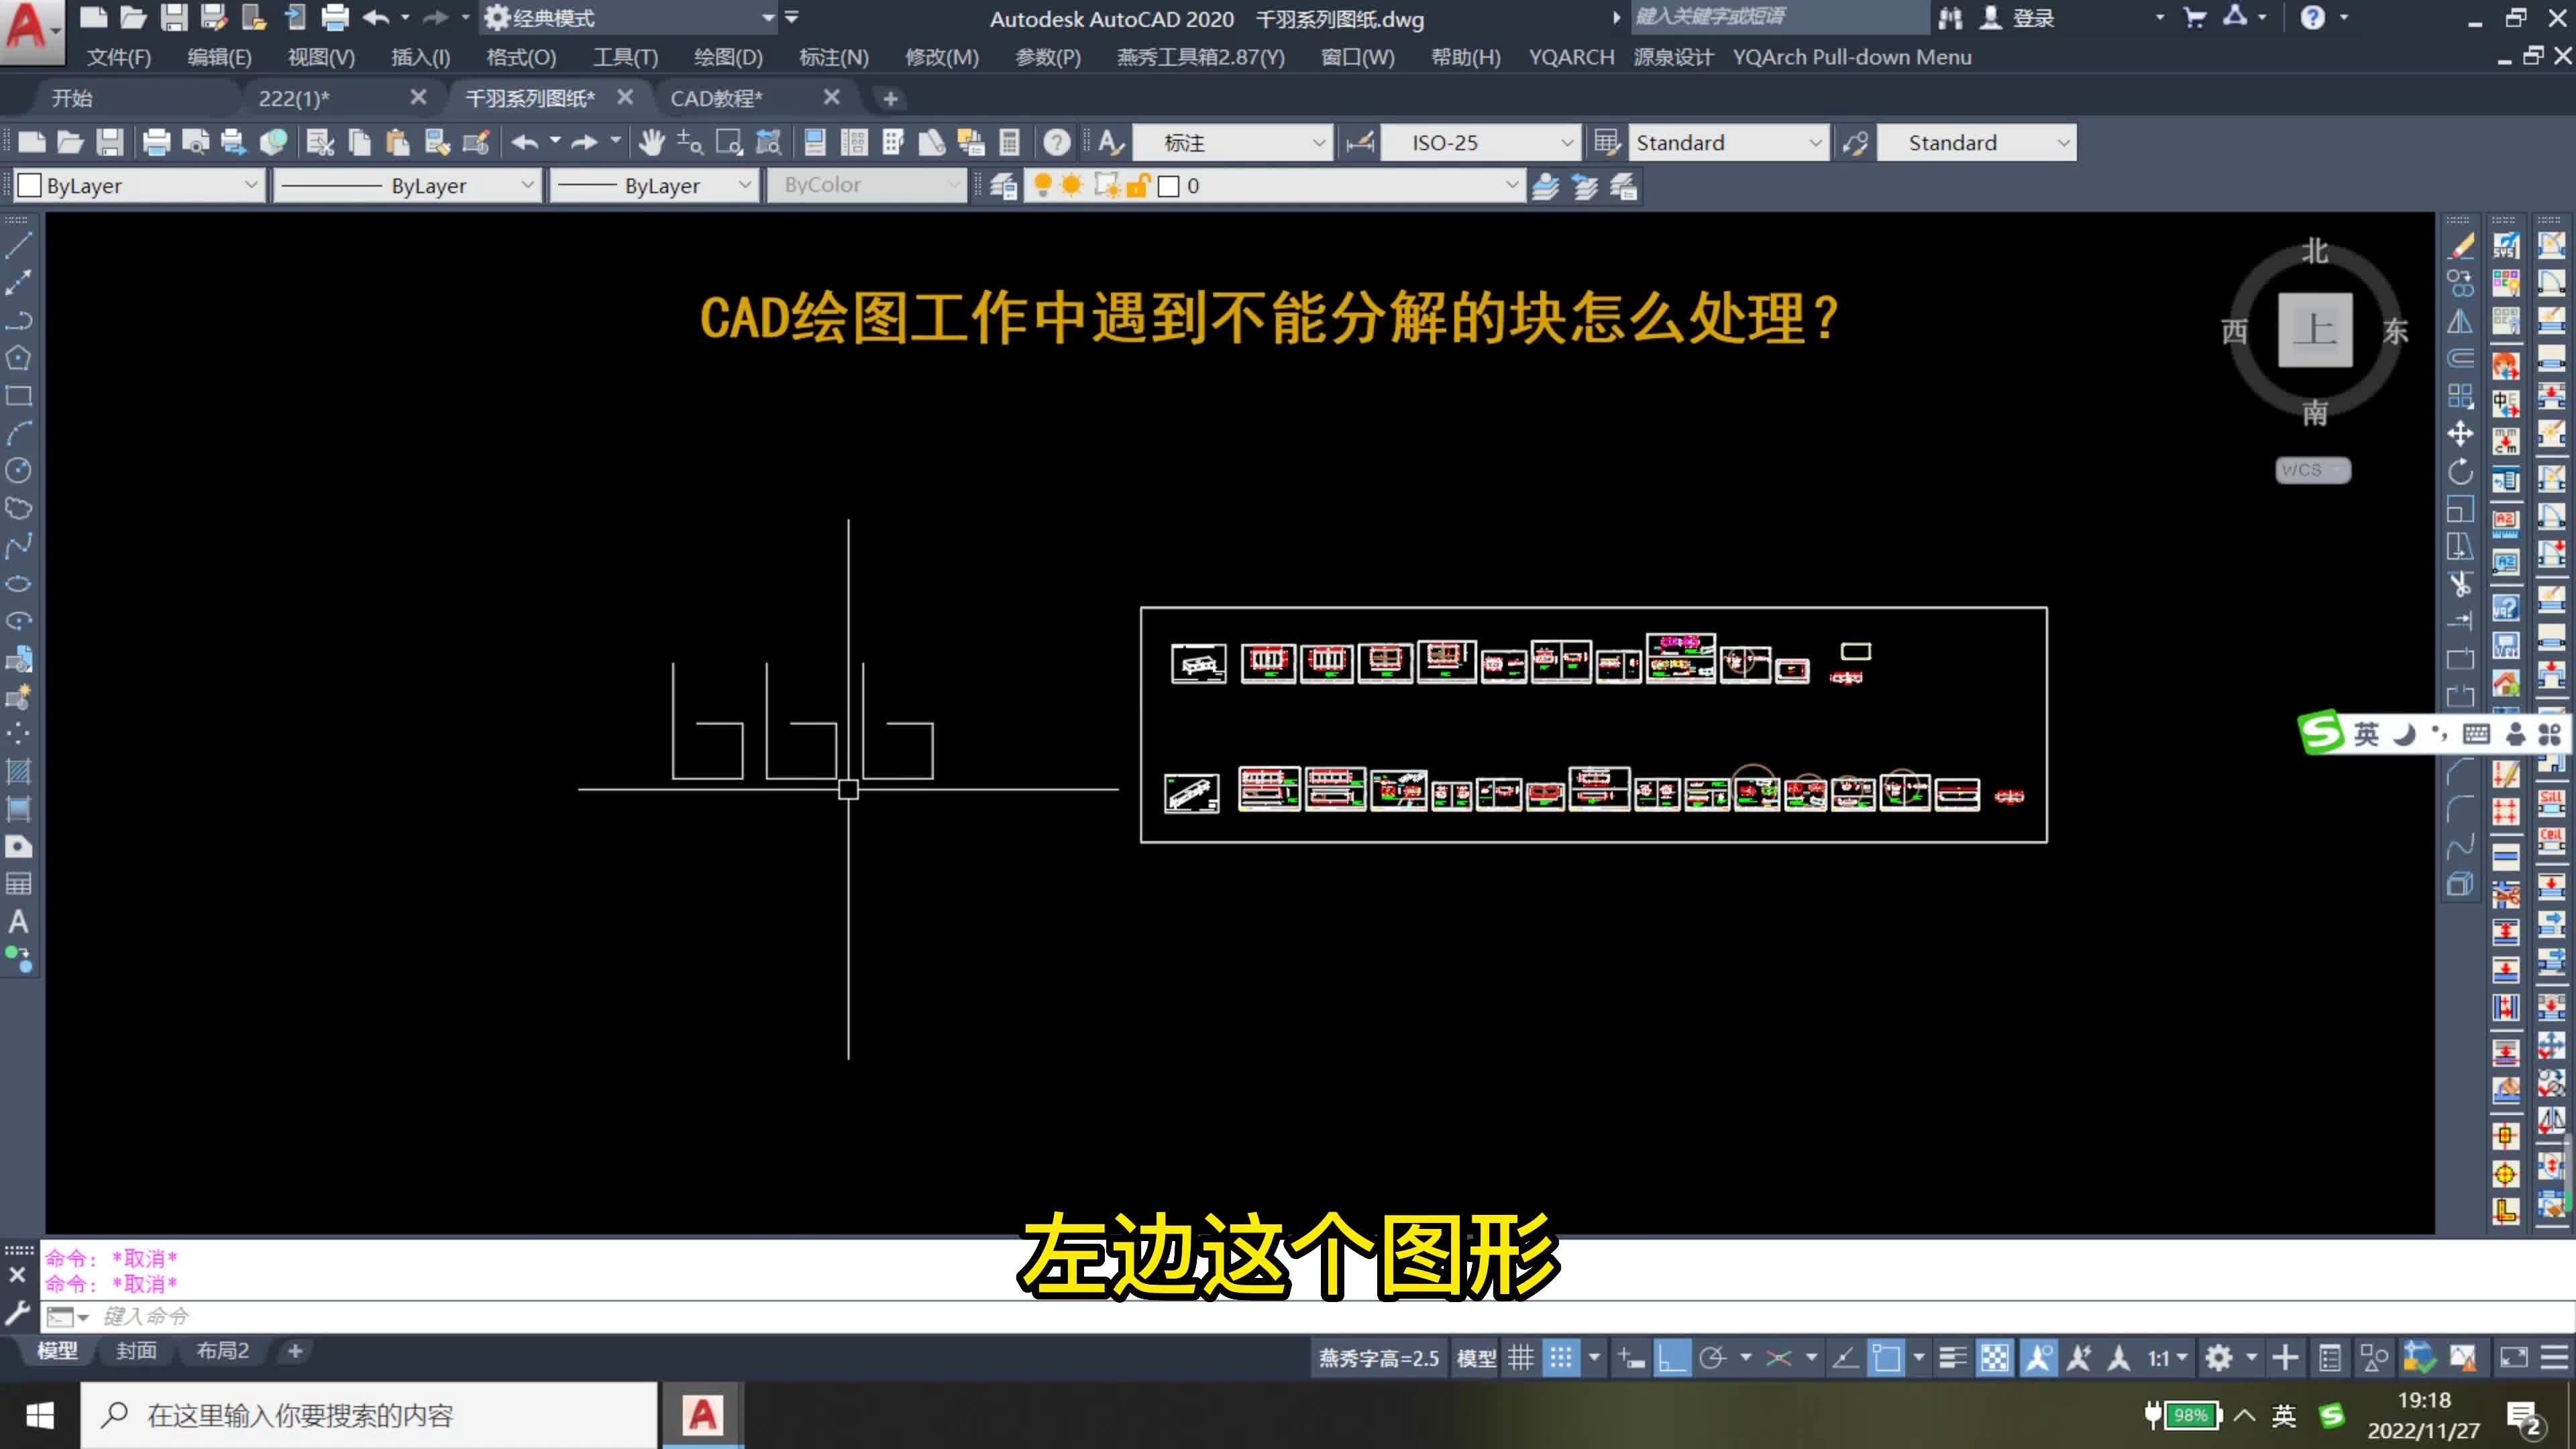Click the layer 0 color swatch

[1168, 186]
